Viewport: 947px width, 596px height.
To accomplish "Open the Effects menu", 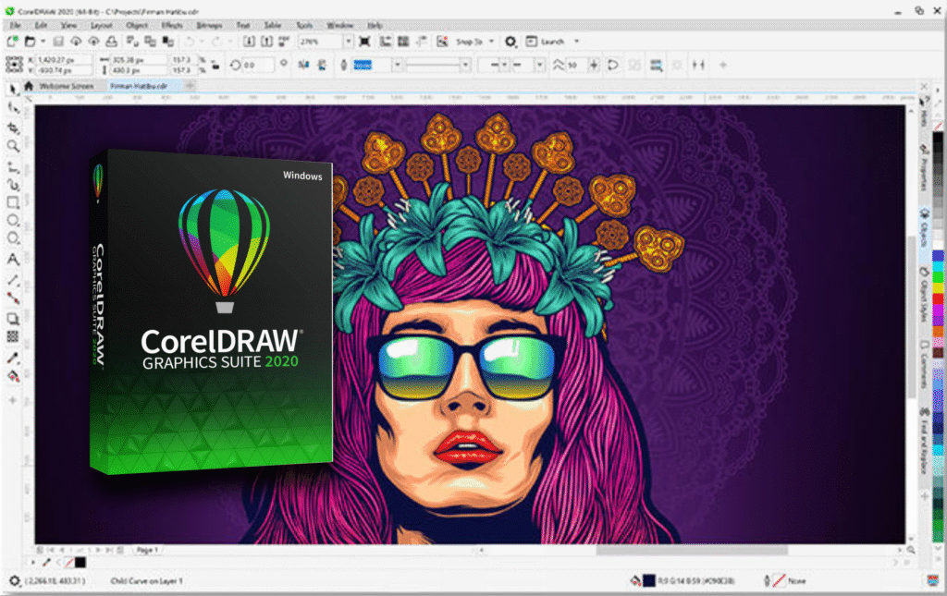I will [x=172, y=25].
